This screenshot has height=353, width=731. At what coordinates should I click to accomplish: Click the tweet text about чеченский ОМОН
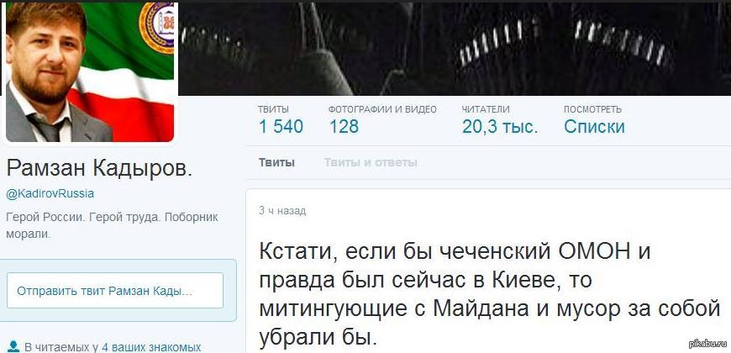[x=490, y=294]
